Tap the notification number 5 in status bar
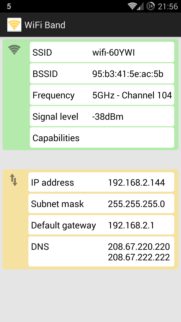Viewport: 181px width, 322px height. pos(9,6)
